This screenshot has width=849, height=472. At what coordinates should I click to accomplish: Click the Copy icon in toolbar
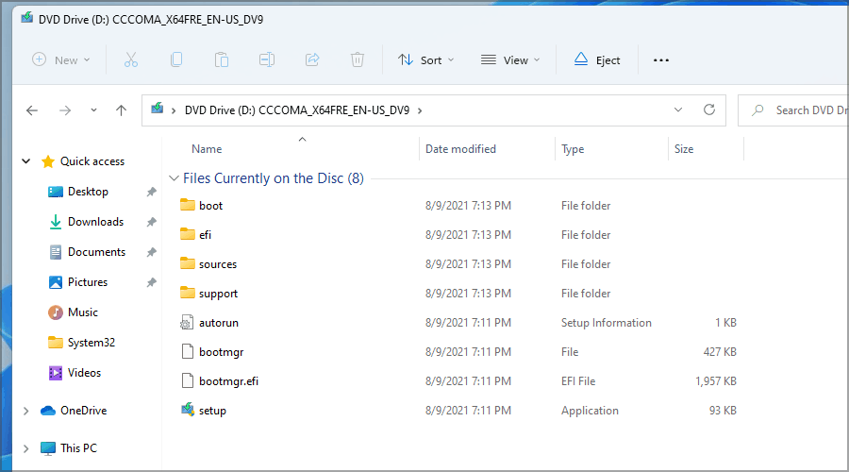click(x=176, y=59)
